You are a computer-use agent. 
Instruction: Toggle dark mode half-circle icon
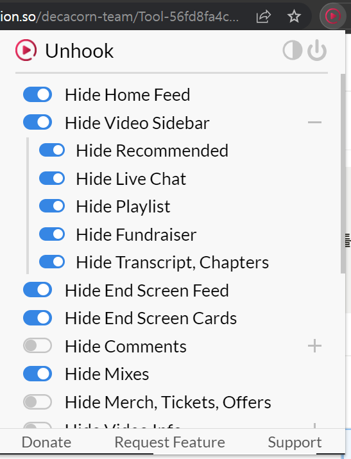click(293, 50)
